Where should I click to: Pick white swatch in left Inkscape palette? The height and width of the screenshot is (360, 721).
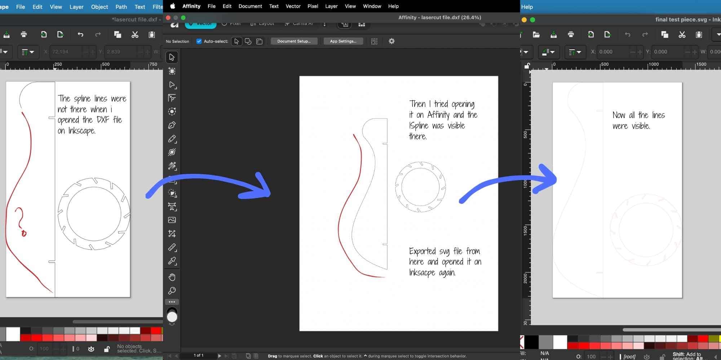point(13,334)
